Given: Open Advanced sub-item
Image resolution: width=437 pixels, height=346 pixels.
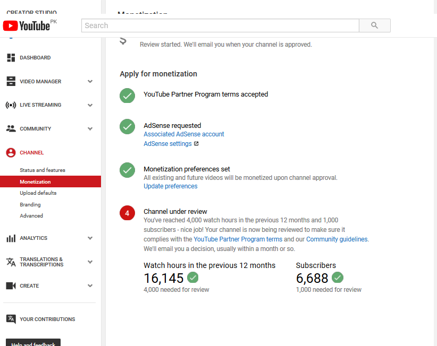Looking at the screenshot, I should pyautogui.click(x=31, y=216).
